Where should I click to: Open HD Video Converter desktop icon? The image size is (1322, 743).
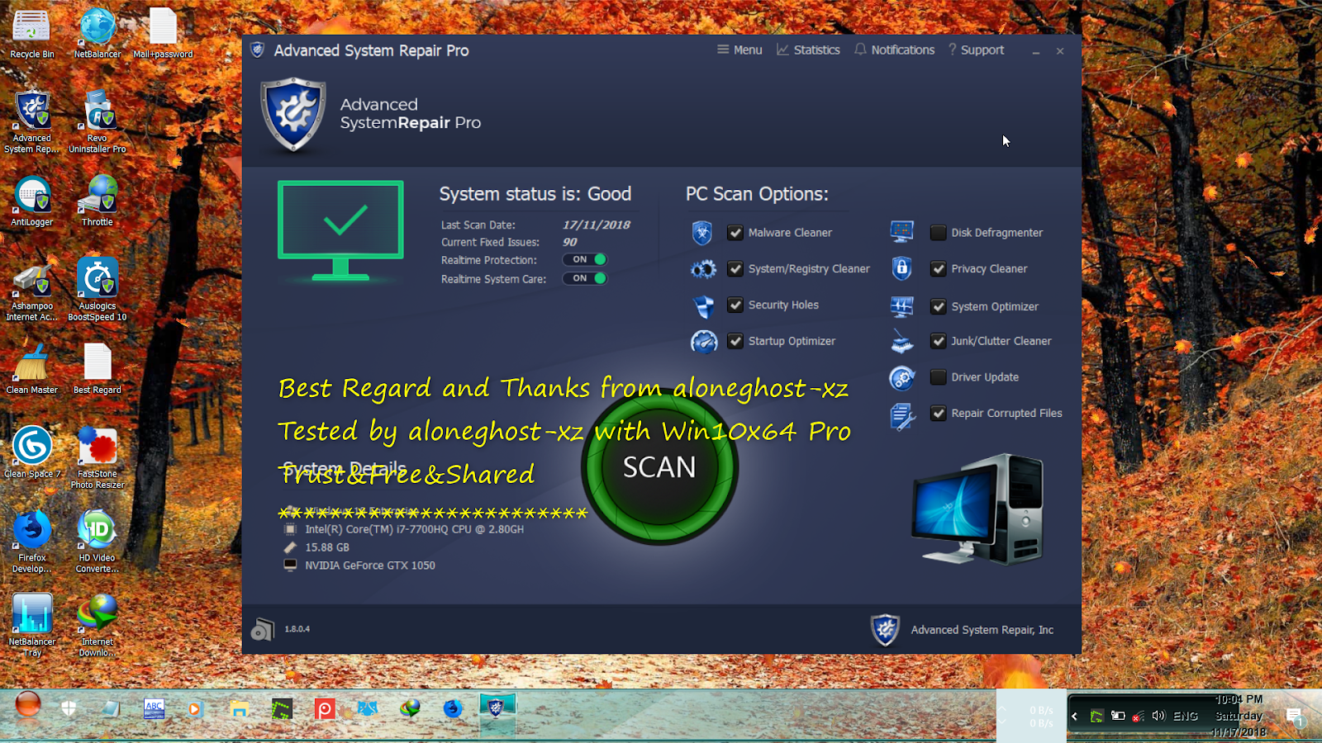[97, 541]
